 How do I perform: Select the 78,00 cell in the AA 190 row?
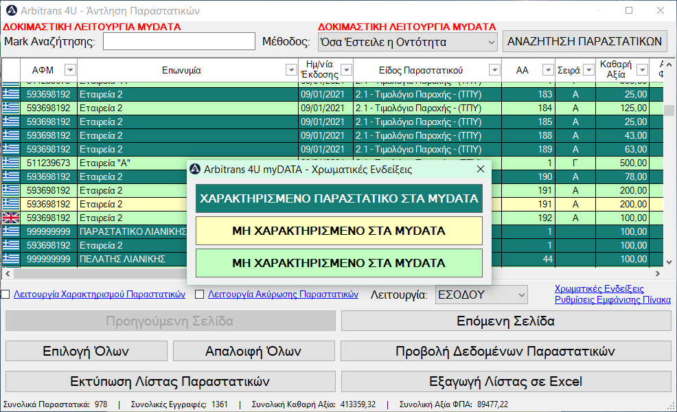pyautogui.click(x=623, y=176)
